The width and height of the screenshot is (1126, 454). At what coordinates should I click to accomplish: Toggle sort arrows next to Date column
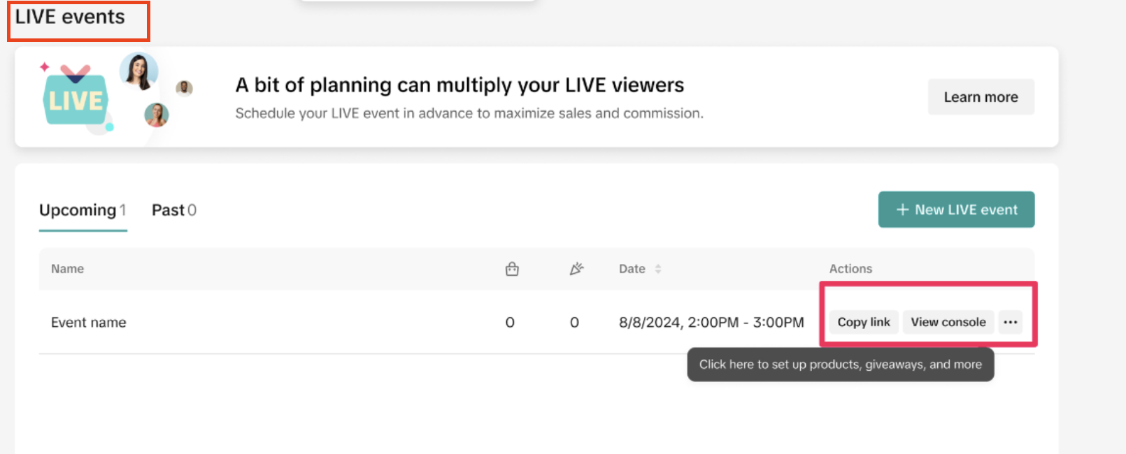coord(658,269)
